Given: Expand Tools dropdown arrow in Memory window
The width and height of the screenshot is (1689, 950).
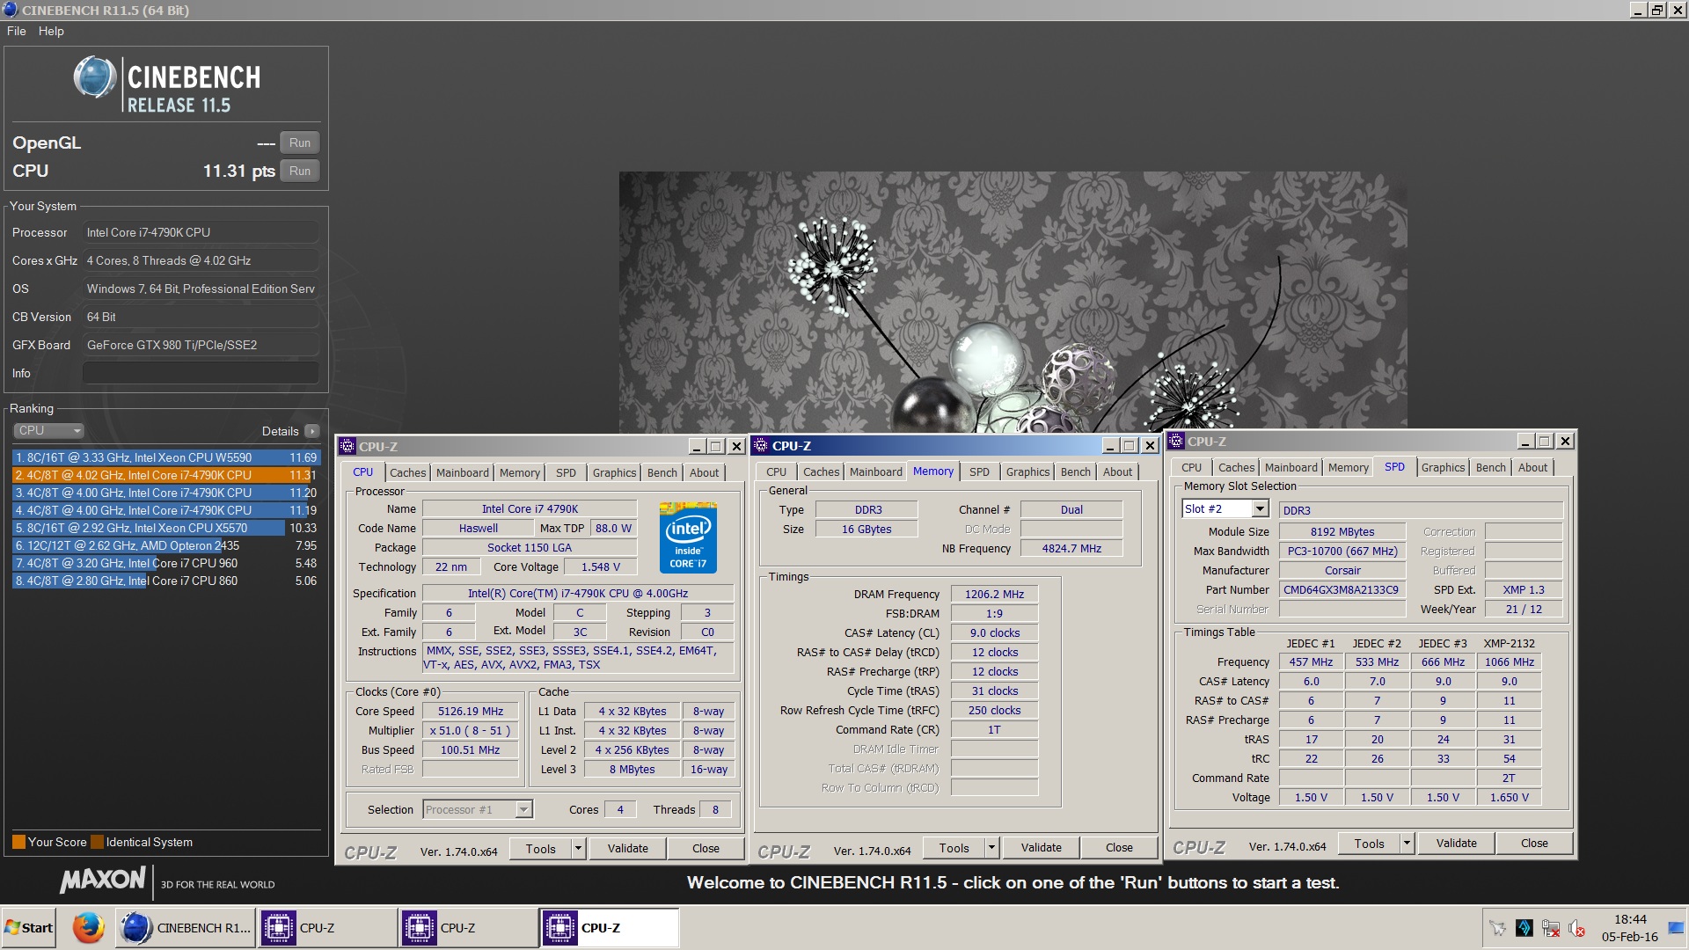Looking at the screenshot, I should click(991, 848).
